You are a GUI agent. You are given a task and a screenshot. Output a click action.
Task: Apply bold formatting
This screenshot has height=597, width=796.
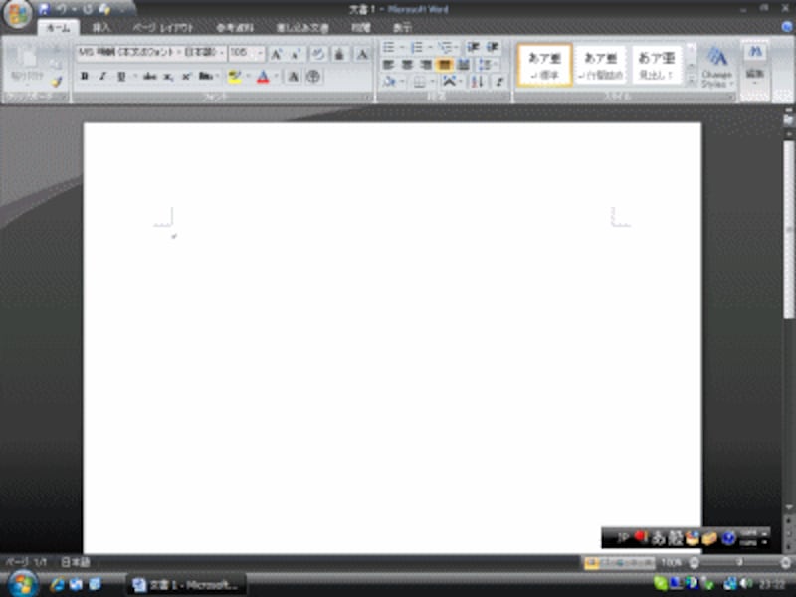tap(84, 74)
